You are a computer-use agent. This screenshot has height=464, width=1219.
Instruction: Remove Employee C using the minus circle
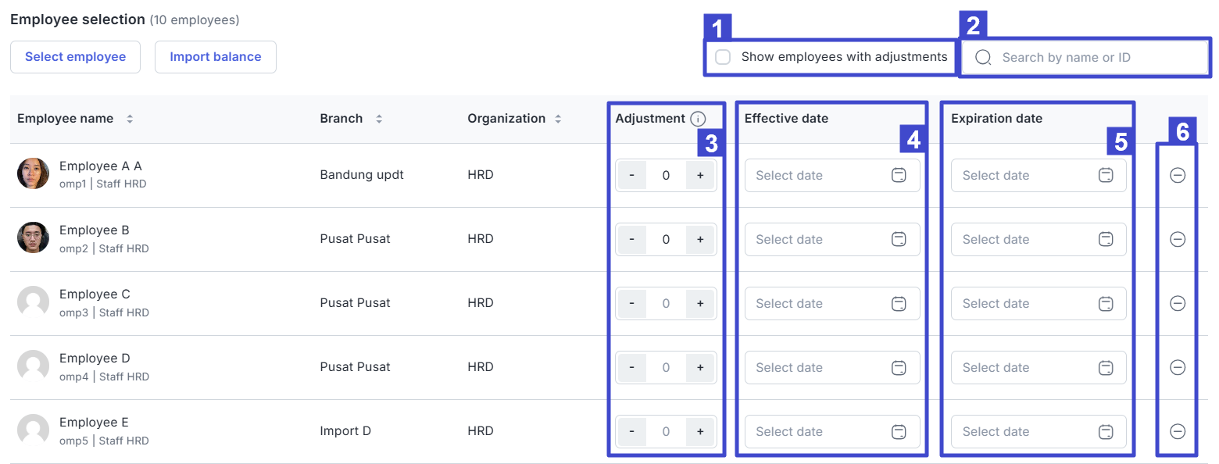pos(1178,303)
